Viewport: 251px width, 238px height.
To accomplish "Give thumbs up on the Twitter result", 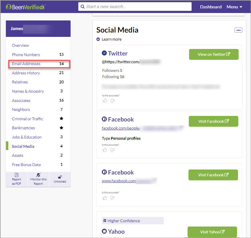I will pyautogui.click(x=105, y=101).
